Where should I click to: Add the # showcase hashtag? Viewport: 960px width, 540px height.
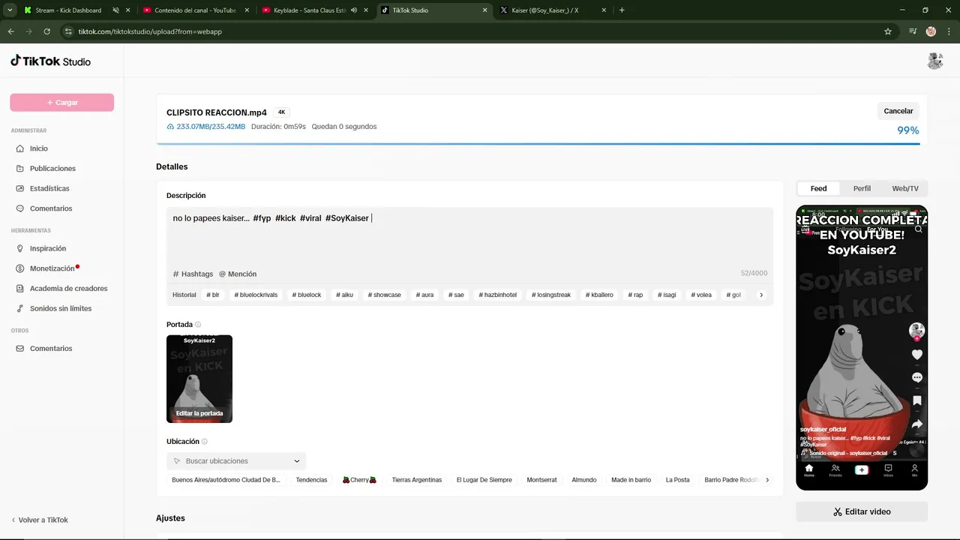[x=385, y=295]
